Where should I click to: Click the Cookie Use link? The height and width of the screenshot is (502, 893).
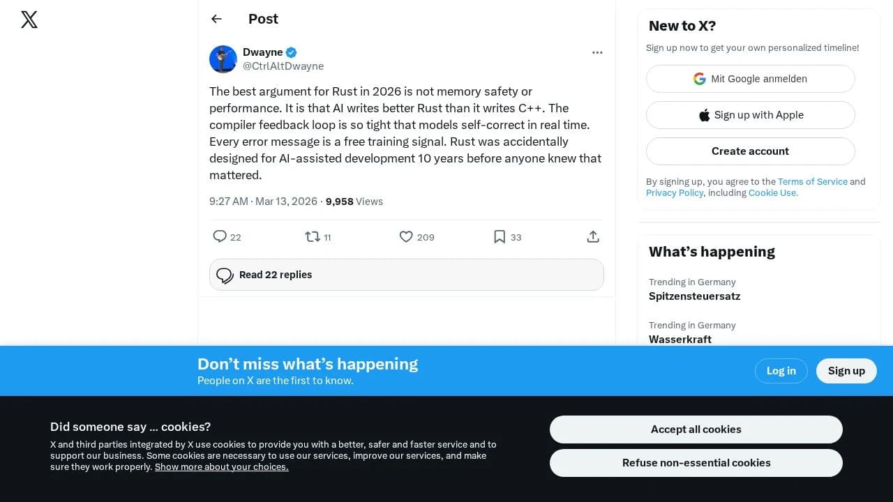[x=772, y=192]
